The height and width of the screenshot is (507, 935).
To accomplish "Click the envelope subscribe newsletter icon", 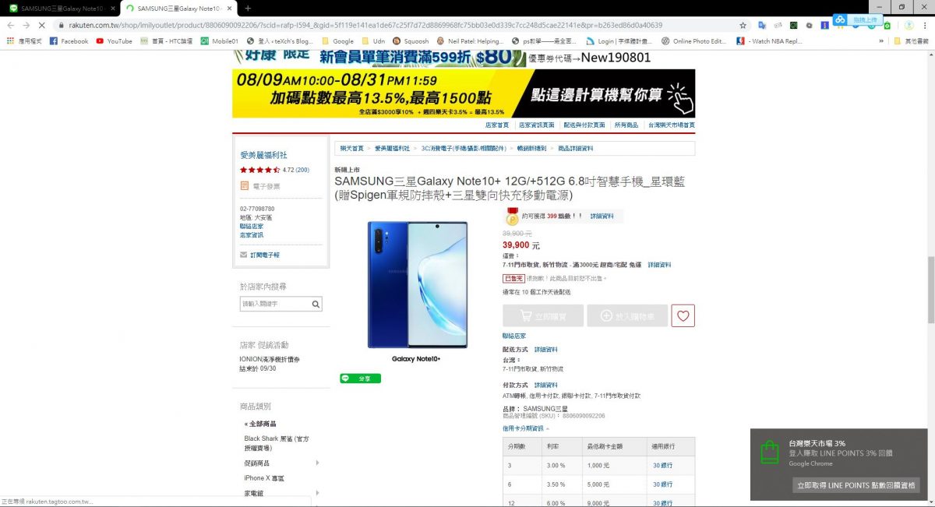I will [x=244, y=255].
